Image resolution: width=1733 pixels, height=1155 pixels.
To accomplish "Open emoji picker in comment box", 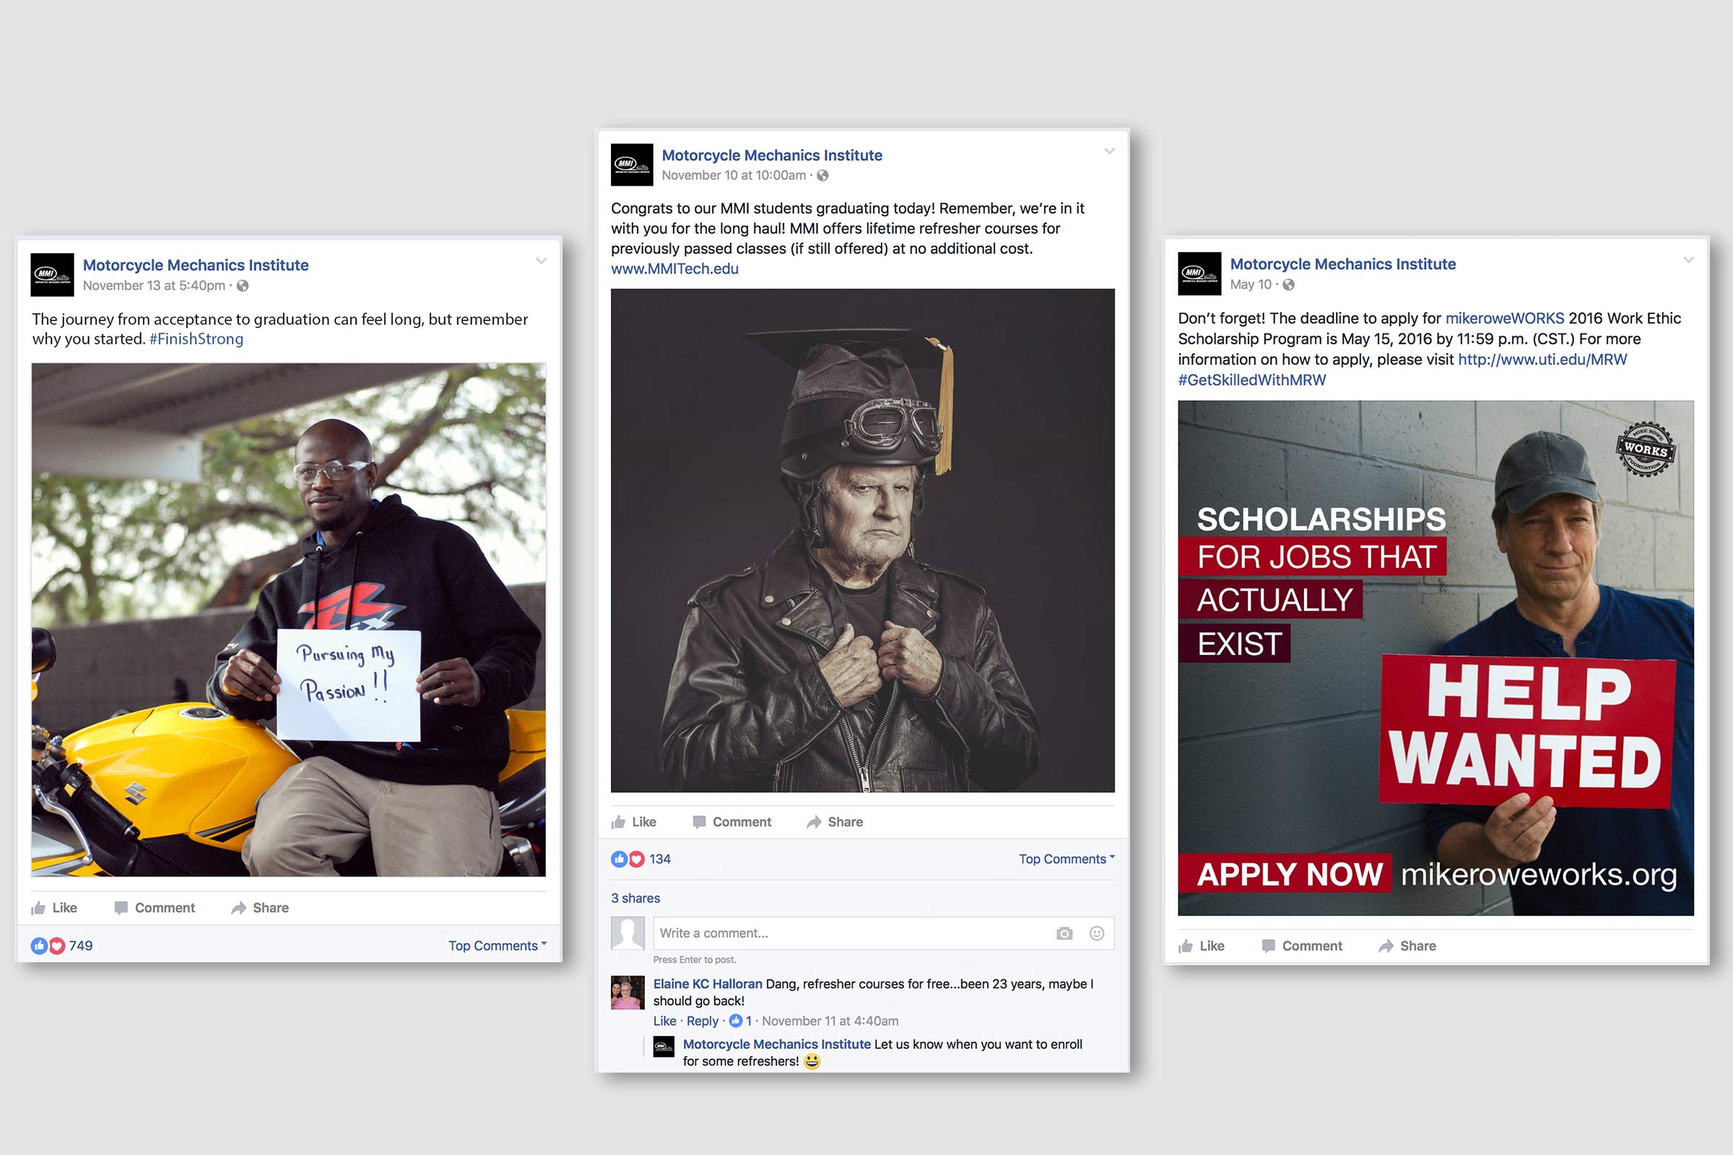I will pos(1096,933).
